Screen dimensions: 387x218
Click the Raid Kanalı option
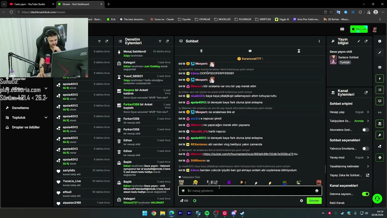[x=337, y=203]
